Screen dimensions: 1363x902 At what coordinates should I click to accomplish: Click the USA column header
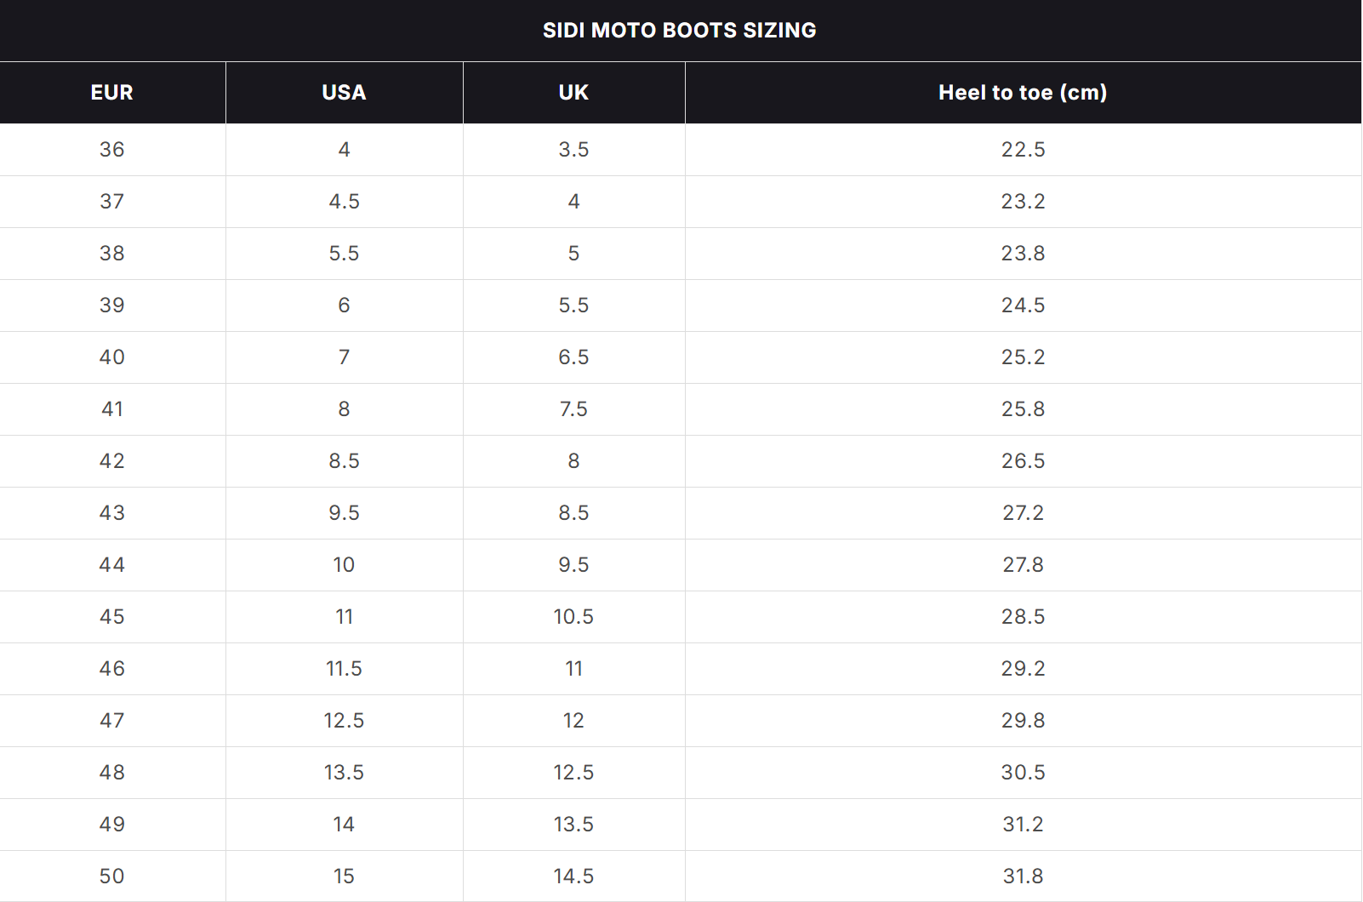(x=344, y=93)
